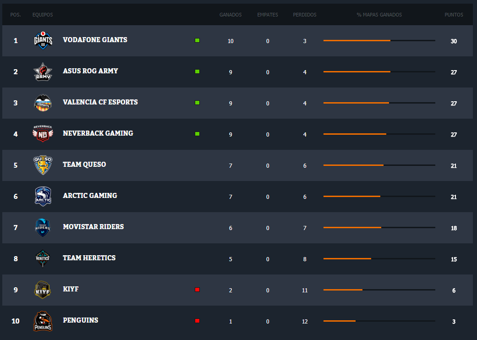The width and height of the screenshot is (477, 340).
Task: Click the ASUS ROG Army team logo
Action: pos(43,72)
